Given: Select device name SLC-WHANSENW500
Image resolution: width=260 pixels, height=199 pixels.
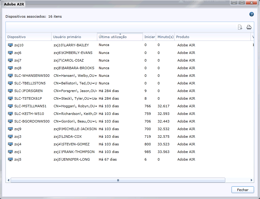Looking at the screenshot, I should coord(32,76).
